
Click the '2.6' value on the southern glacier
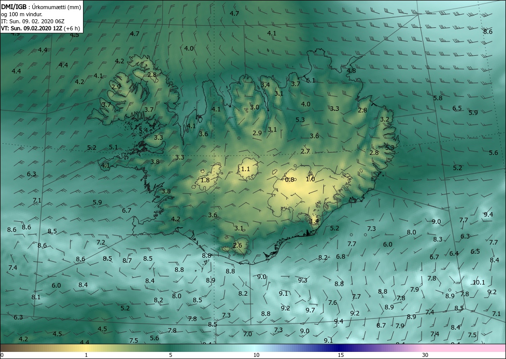(x=237, y=246)
